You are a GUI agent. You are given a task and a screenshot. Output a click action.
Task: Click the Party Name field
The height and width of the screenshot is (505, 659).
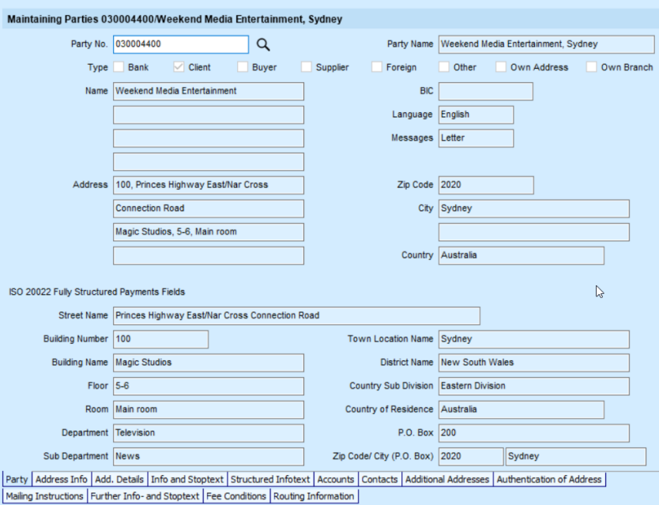point(546,44)
